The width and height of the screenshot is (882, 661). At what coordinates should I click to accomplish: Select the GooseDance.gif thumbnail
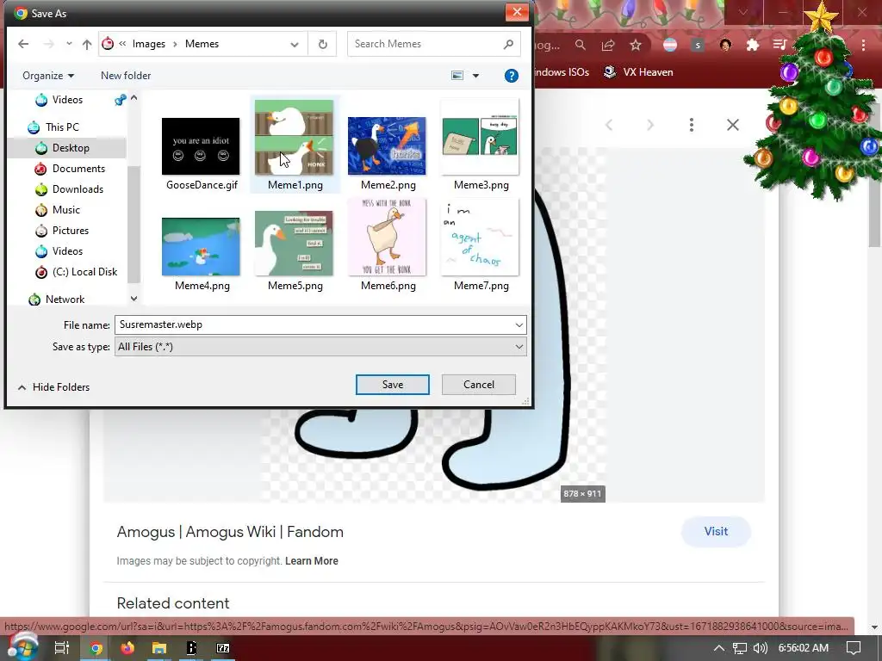[x=201, y=146]
